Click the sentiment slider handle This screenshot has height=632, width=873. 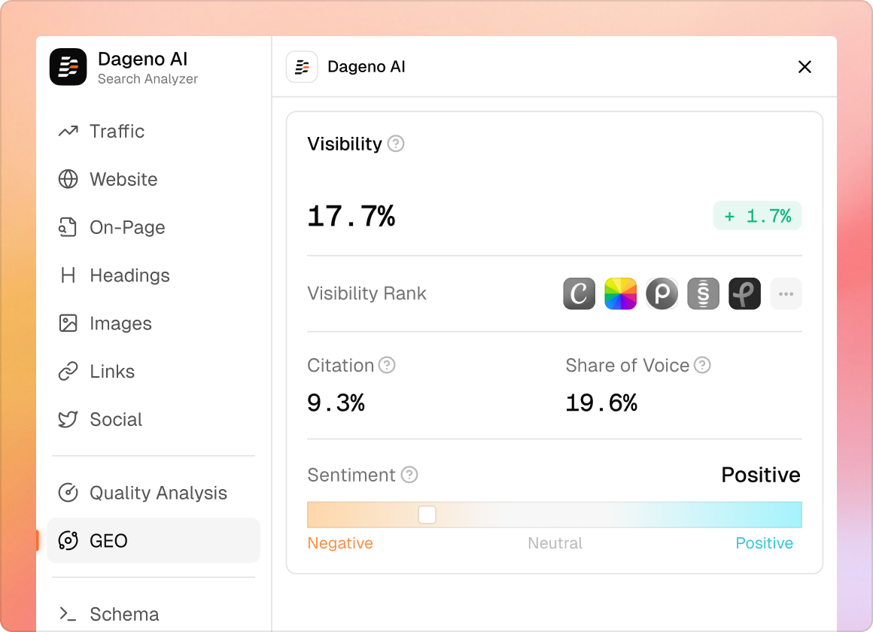(x=427, y=515)
